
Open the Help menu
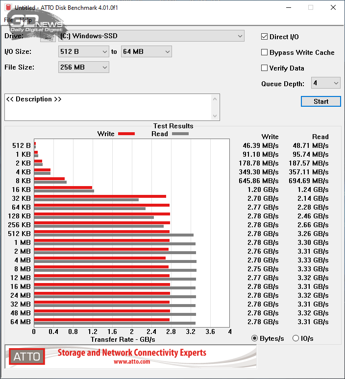(x=25, y=20)
